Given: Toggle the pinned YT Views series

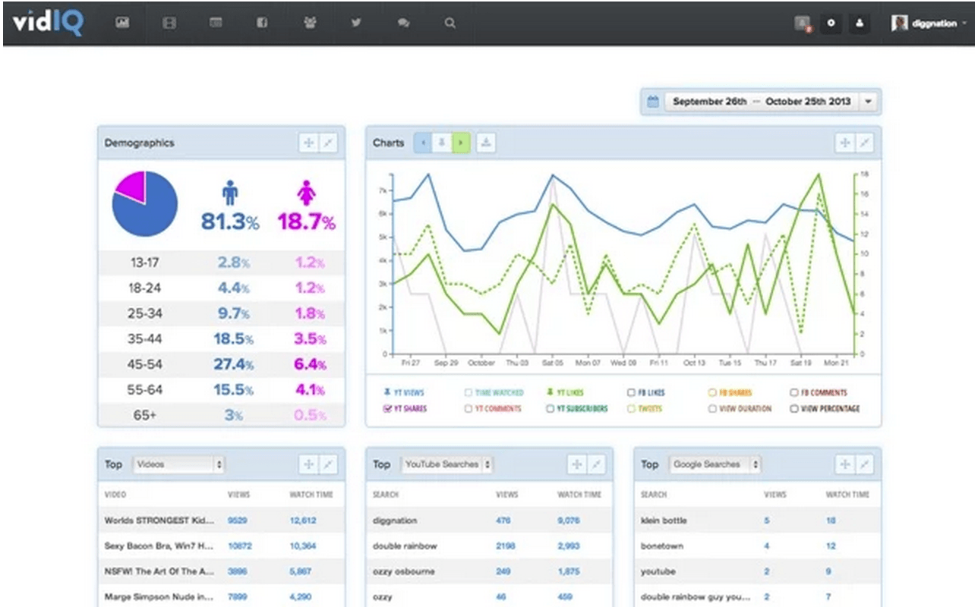Looking at the screenshot, I should [x=403, y=393].
